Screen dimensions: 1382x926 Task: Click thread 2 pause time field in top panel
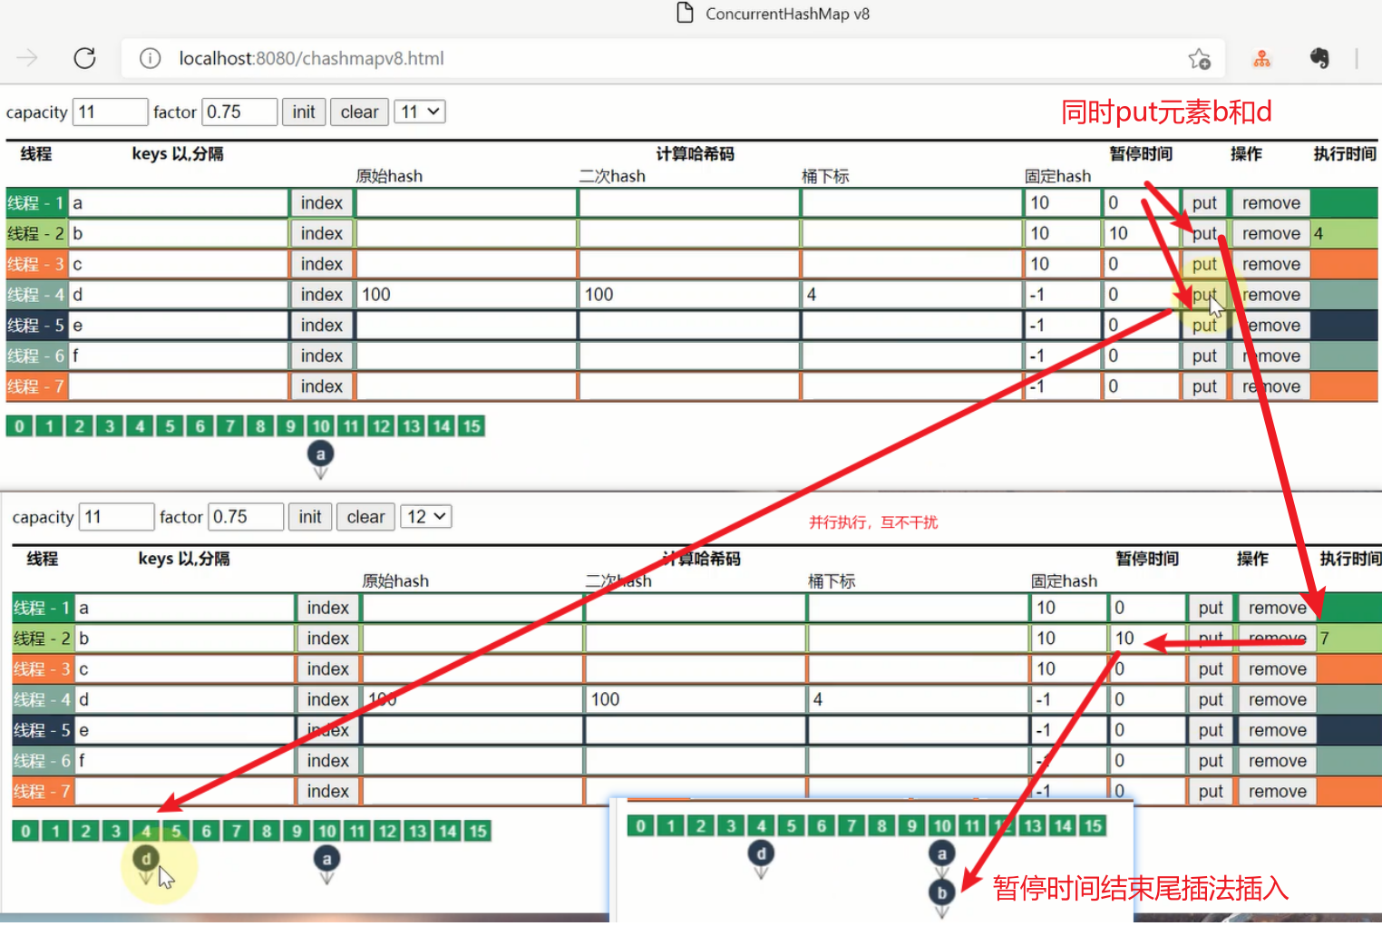1140,234
